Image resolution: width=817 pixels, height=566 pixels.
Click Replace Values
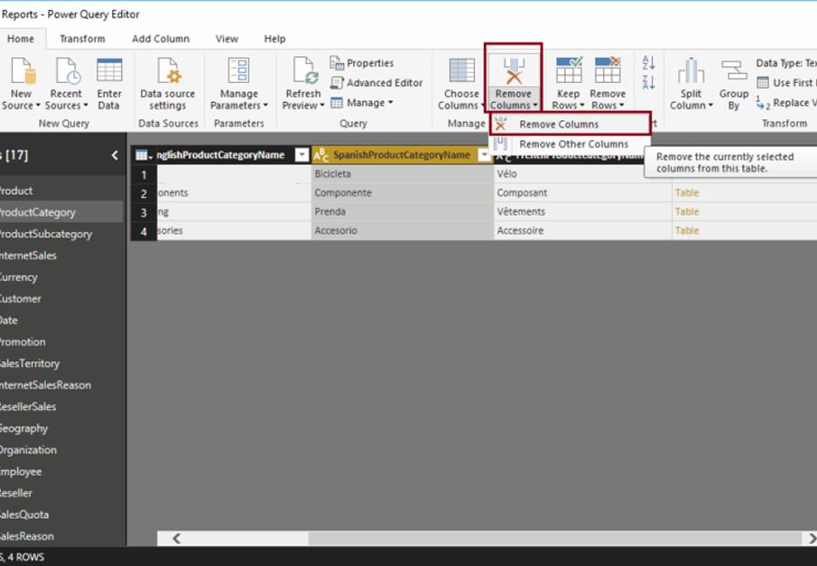pos(787,103)
